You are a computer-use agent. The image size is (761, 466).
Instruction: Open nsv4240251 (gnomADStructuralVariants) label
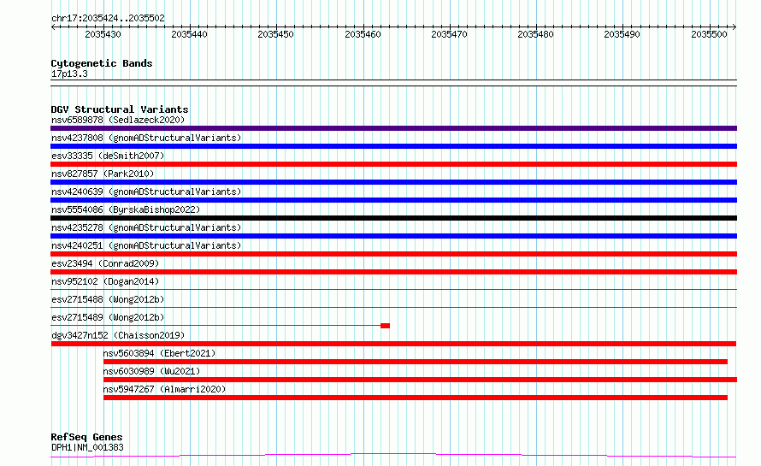click(146, 245)
